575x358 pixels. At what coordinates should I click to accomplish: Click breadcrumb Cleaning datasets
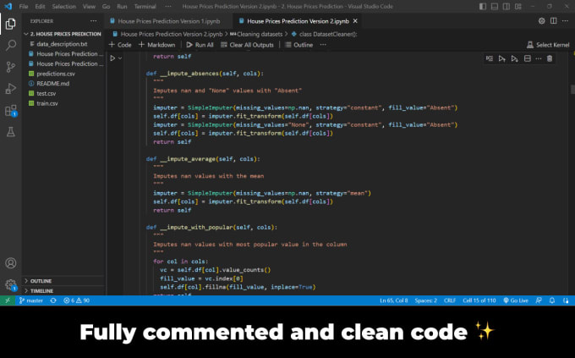click(x=256, y=34)
